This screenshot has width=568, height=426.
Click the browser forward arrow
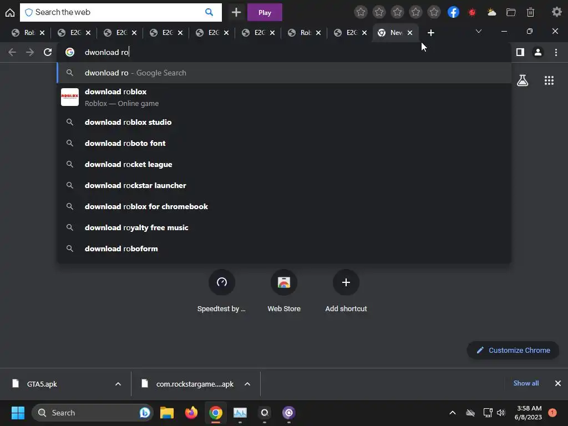30,52
